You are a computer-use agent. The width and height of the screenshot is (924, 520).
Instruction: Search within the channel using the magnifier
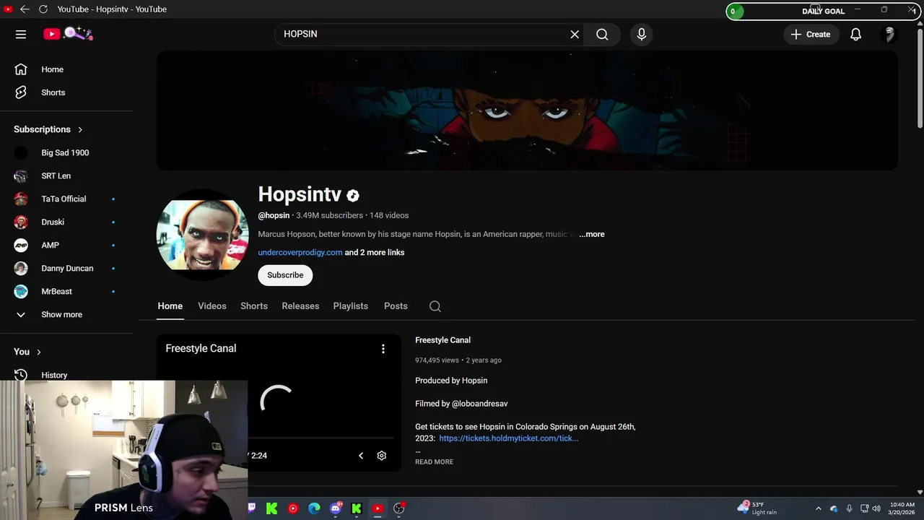[435, 306]
